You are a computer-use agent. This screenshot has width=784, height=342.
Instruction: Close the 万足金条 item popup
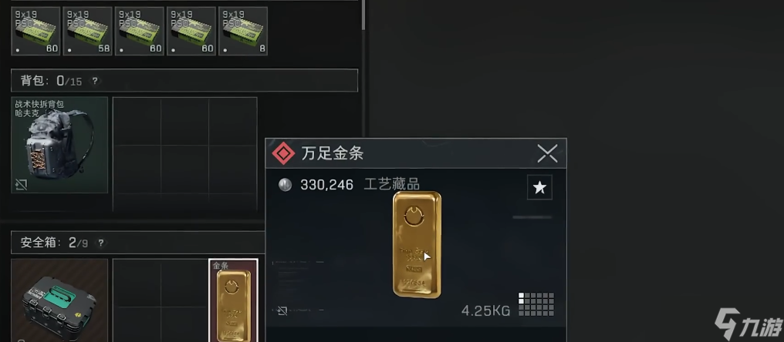click(547, 153)
